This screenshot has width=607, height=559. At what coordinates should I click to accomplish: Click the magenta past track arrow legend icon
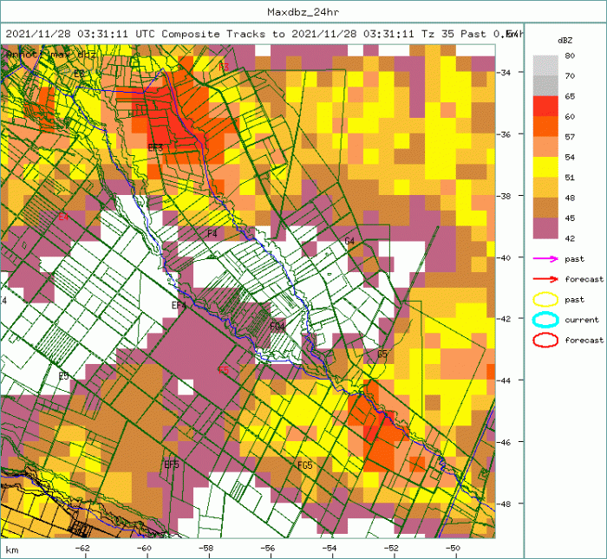(545, 259)
